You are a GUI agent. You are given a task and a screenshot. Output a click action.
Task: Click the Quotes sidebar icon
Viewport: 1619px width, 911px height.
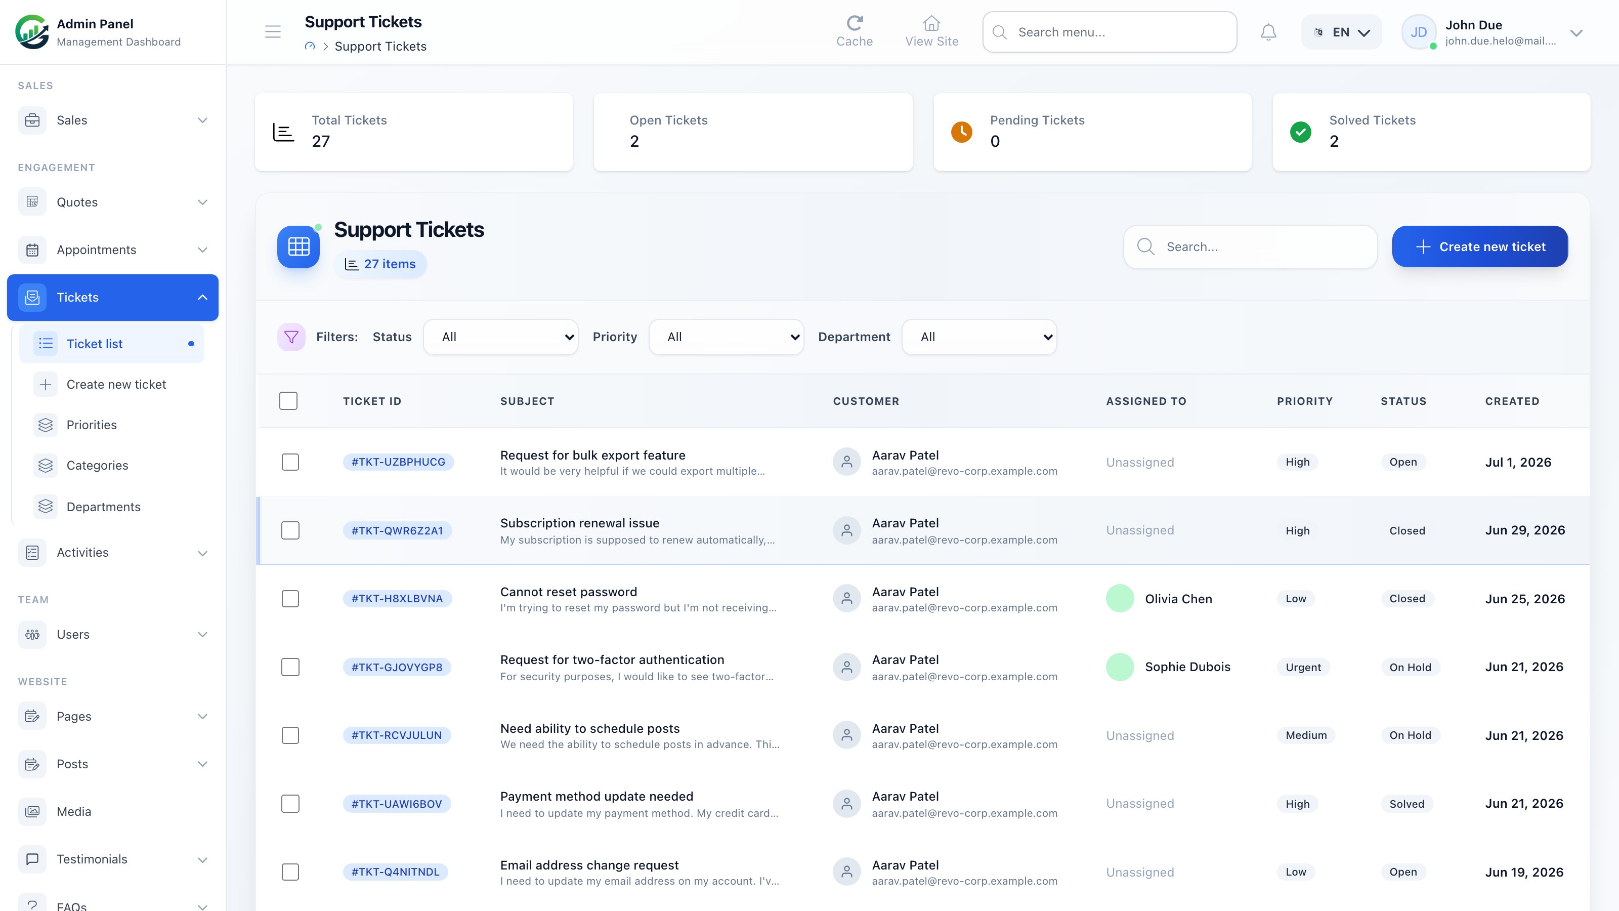[32, 202]
